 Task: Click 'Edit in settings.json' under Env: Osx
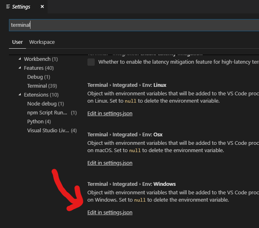pos(110,163)
